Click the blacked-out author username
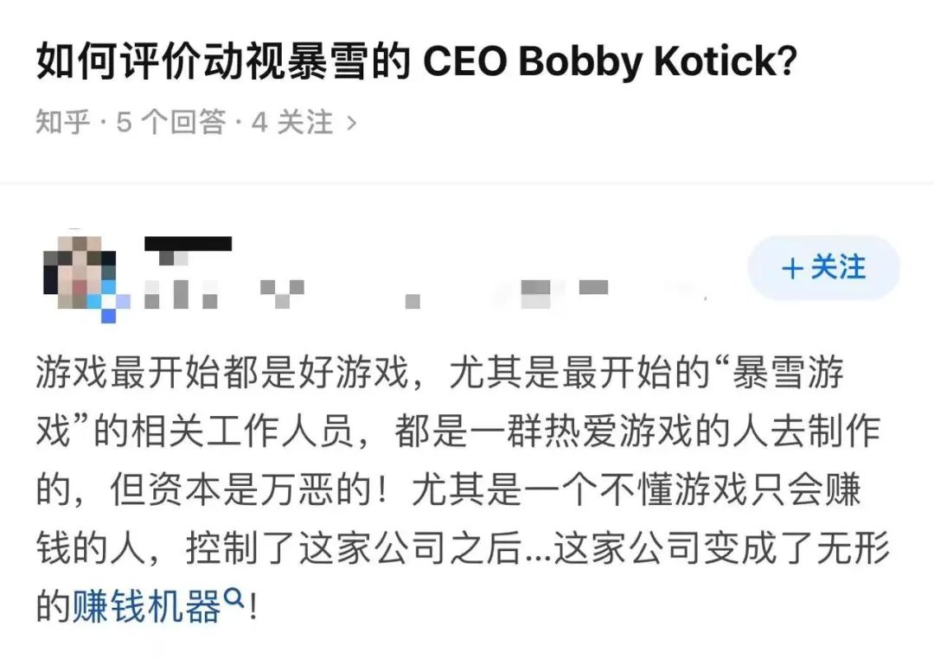Image resolution: width=934 pixels, height=659 pixels. click(188, 244)
